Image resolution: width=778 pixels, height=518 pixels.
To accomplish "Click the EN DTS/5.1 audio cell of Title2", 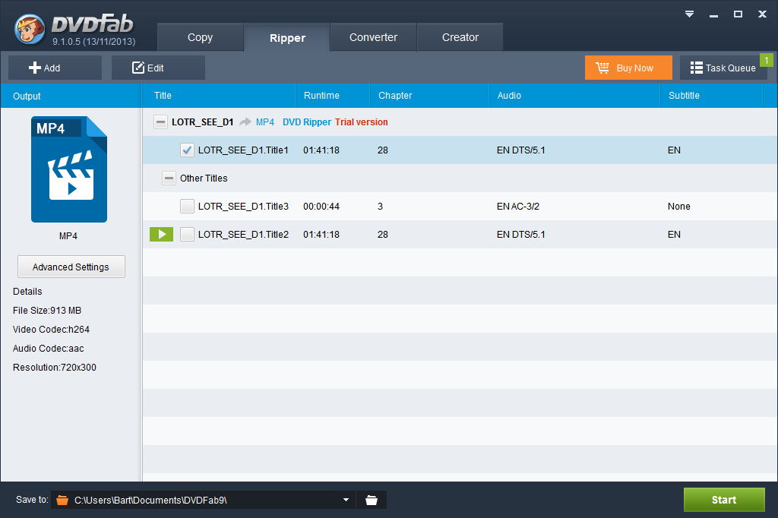I will 520,234.
